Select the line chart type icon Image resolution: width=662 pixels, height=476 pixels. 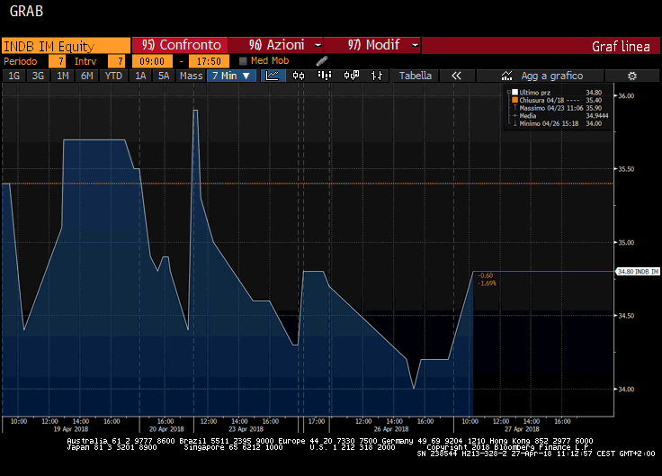[x=273, y=76]
